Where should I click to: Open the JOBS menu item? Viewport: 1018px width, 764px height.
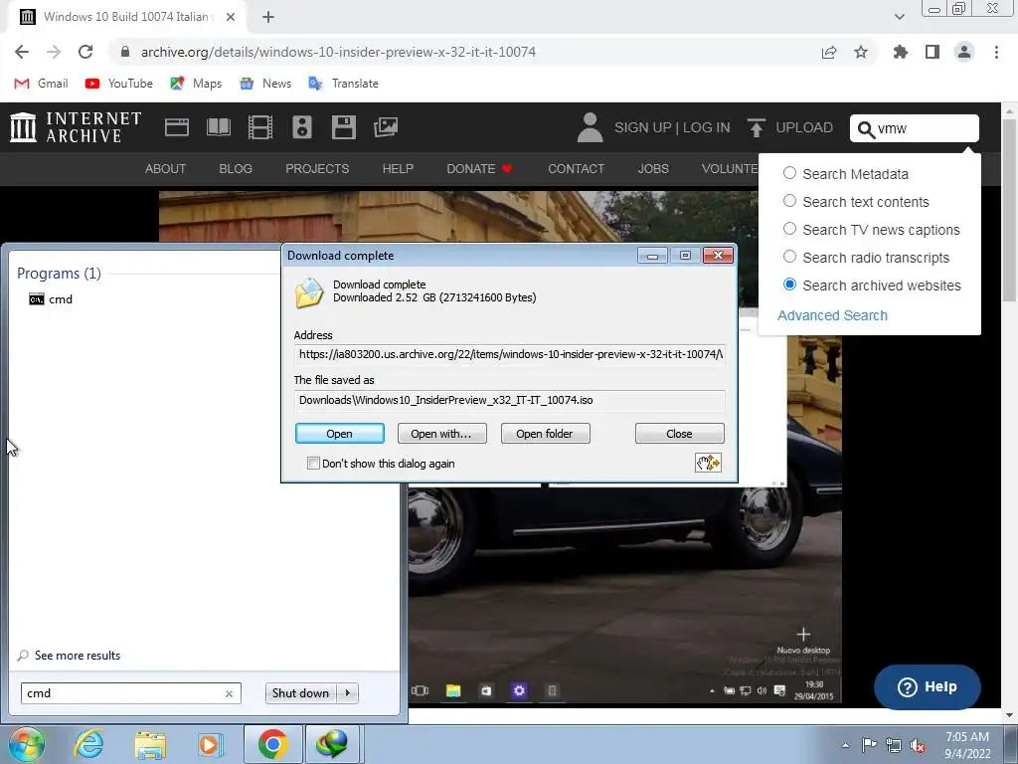point(653,169)
